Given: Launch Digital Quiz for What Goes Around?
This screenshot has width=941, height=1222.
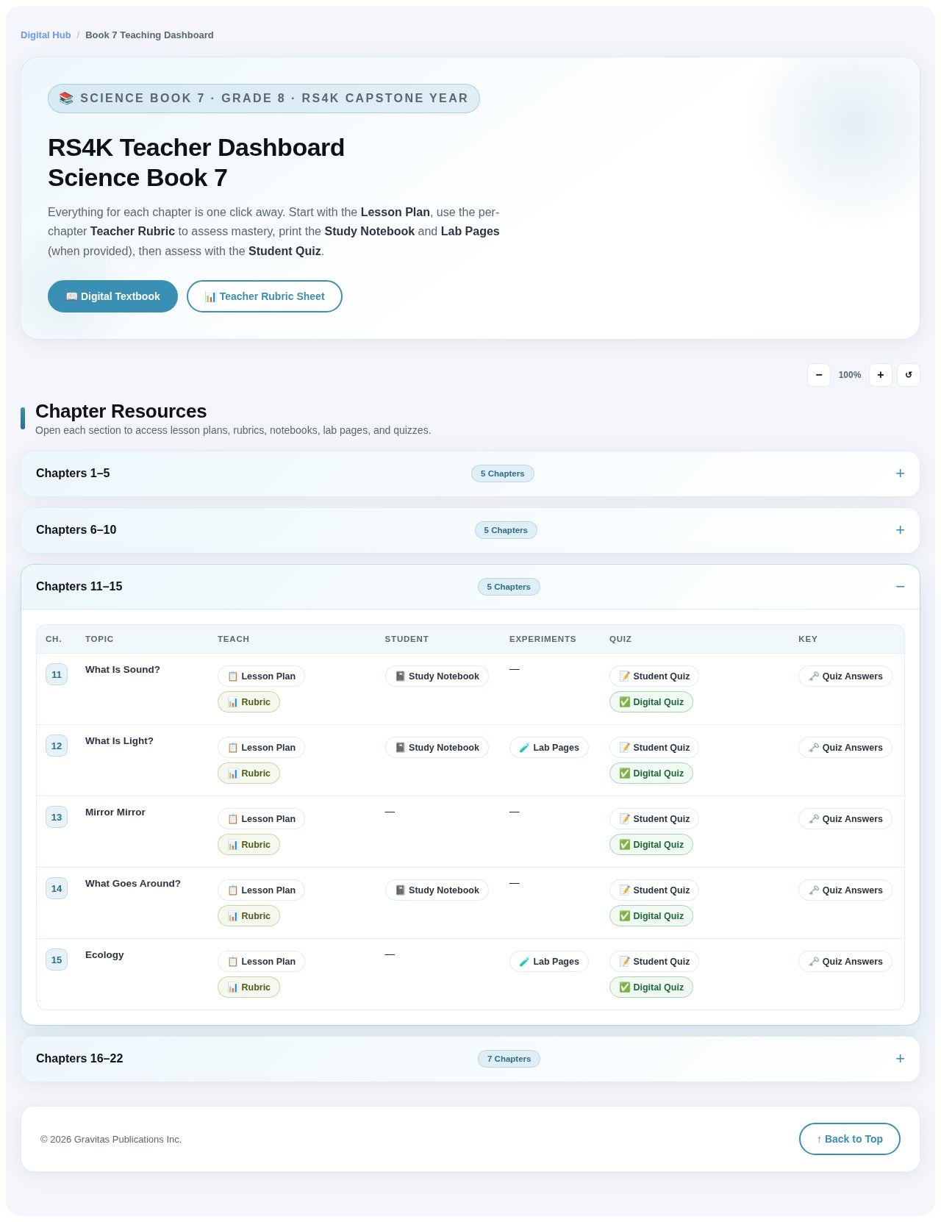Looking at the screenshot, I should pos(651,916).
